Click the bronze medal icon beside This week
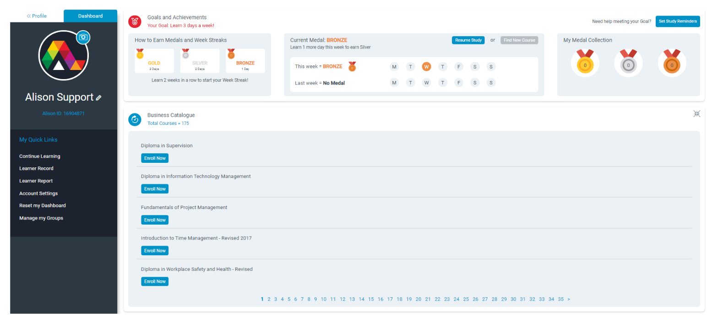Image resolution: width=712 pixels, height=322 pixels. pyautogui.click(x=352, y=67)
